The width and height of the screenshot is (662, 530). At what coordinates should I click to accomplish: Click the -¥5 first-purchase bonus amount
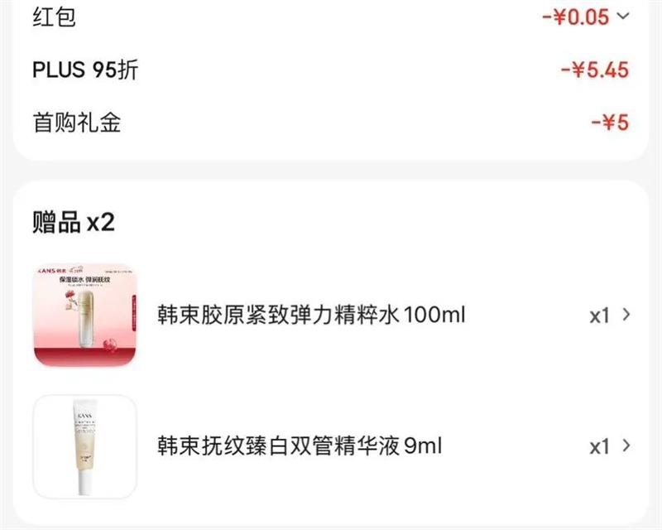[x=610, y=123]
